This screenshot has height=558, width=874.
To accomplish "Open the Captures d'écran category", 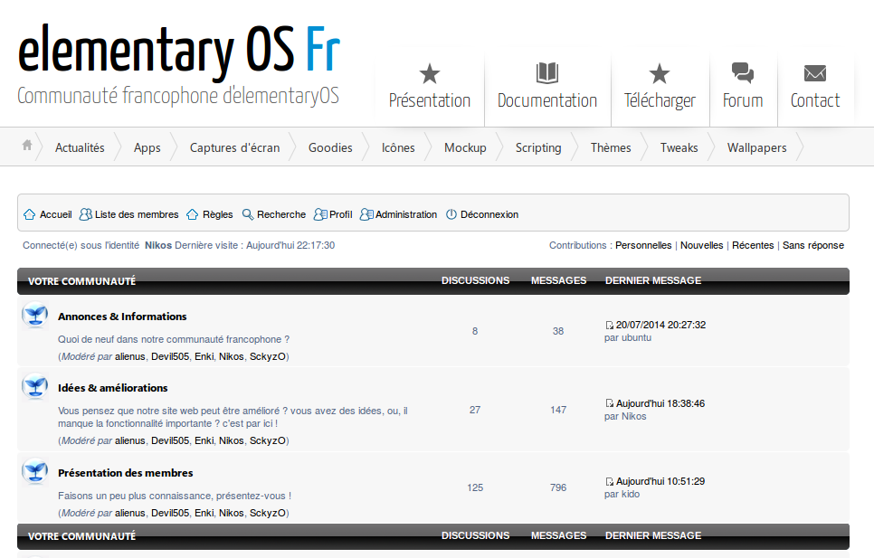I will 234,147.
